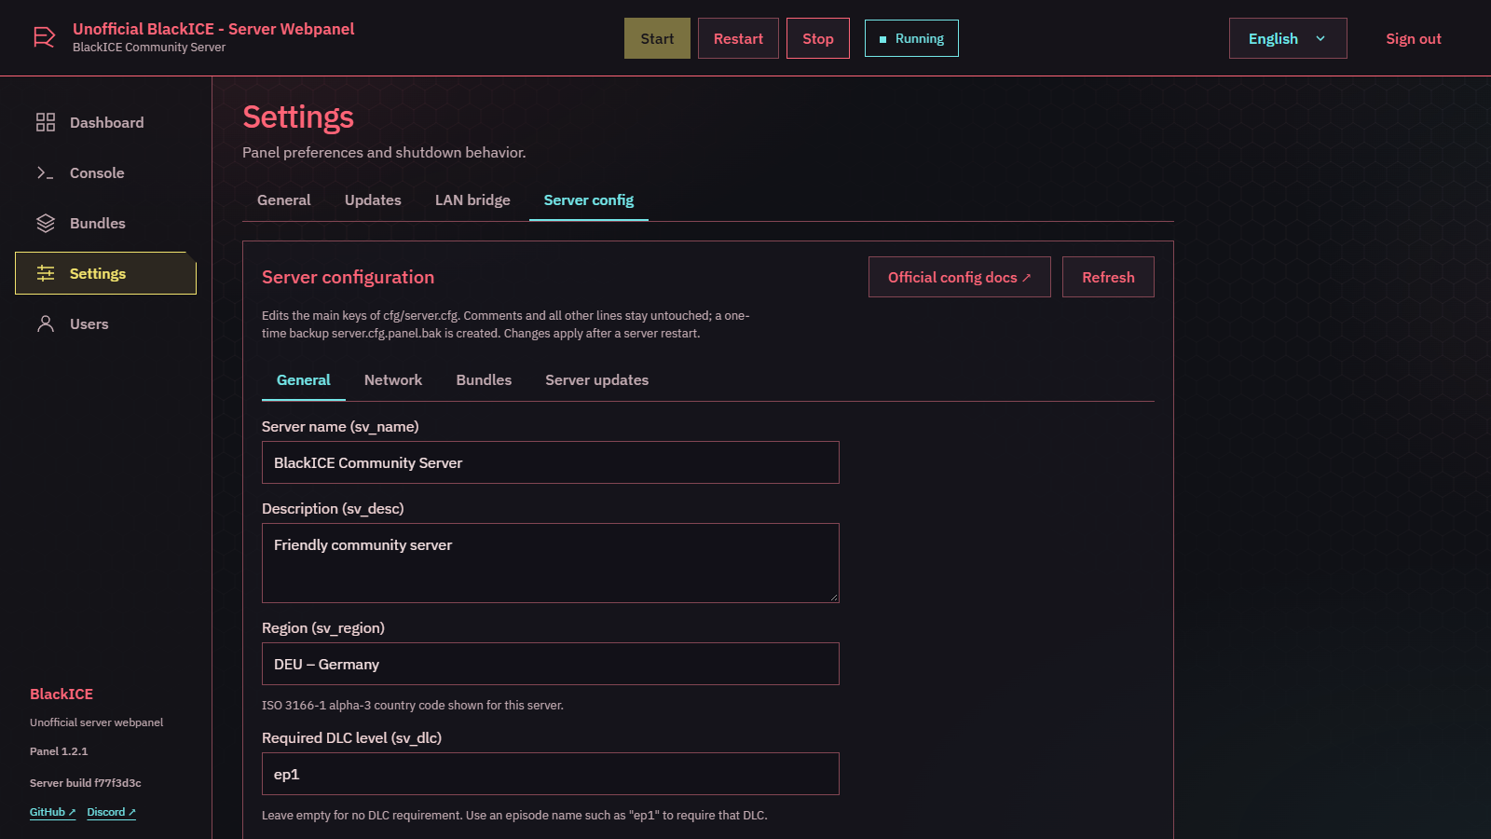
Task: Open Official config docs link
Action: pos(960,277)
